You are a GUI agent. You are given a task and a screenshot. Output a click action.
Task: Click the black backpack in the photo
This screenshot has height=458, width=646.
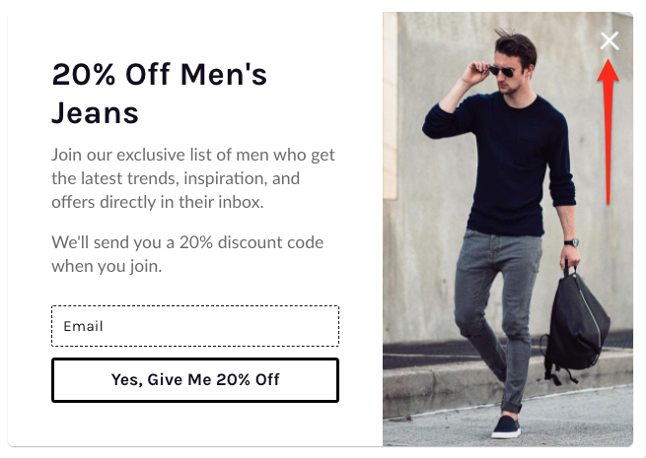[x=577, y=325]
